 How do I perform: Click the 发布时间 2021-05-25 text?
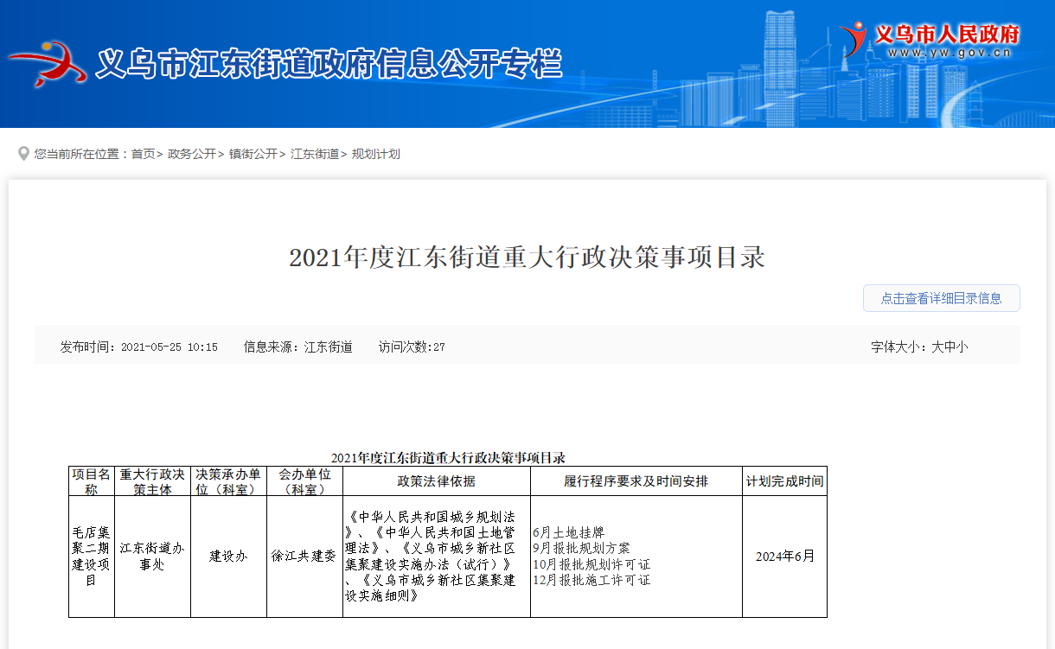138,347
